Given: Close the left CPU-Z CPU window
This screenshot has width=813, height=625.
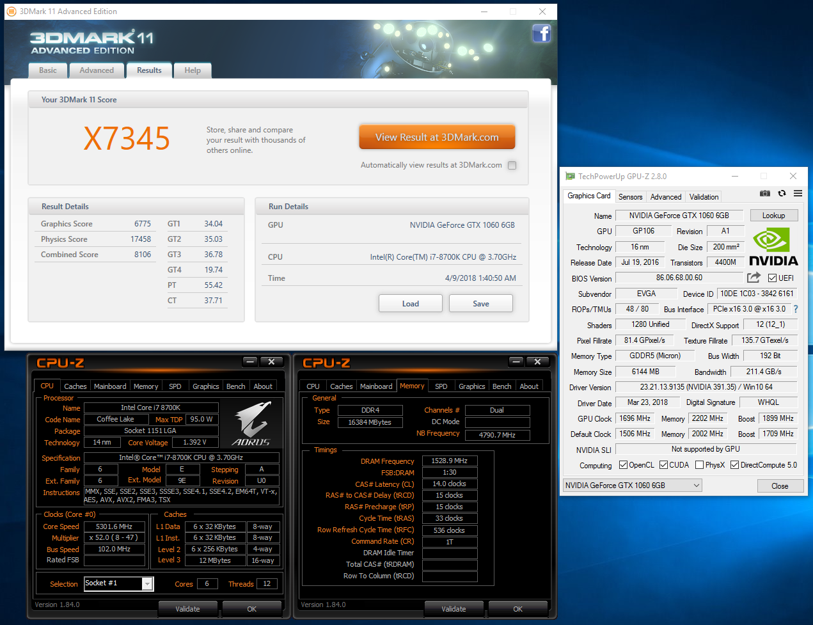Looking at the screenshot, I should 271,361.
